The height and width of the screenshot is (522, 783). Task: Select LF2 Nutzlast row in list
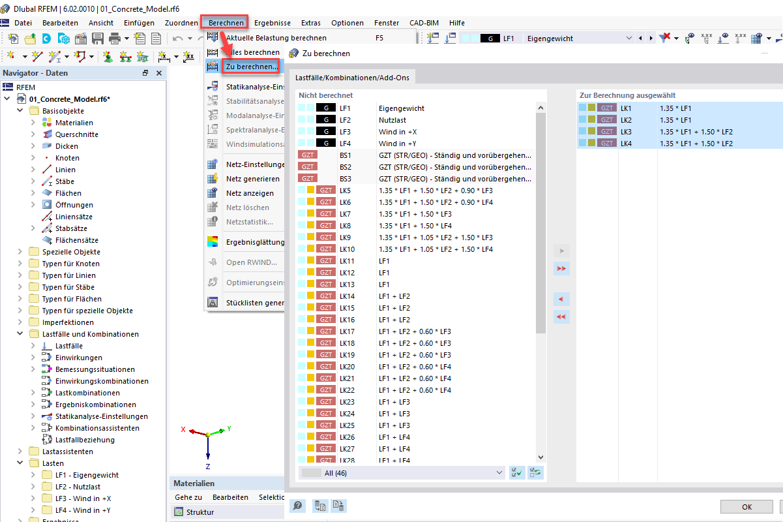[415, 120]
